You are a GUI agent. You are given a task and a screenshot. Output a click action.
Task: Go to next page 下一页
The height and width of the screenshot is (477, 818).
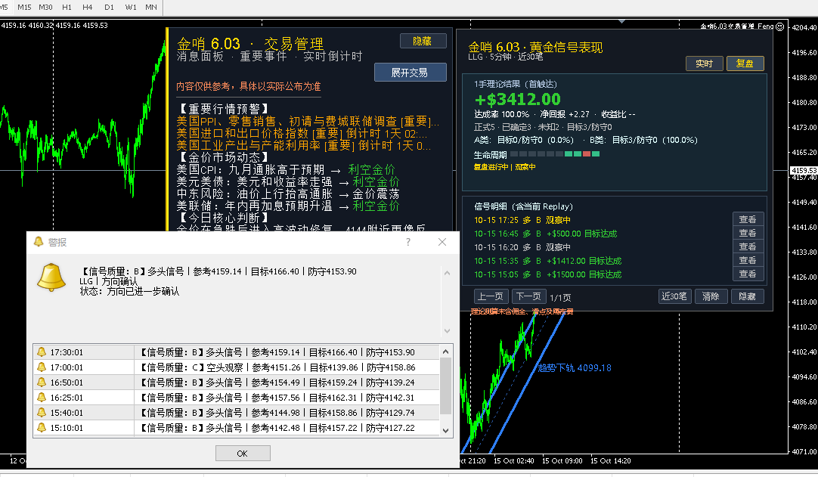tap(529, 296)
